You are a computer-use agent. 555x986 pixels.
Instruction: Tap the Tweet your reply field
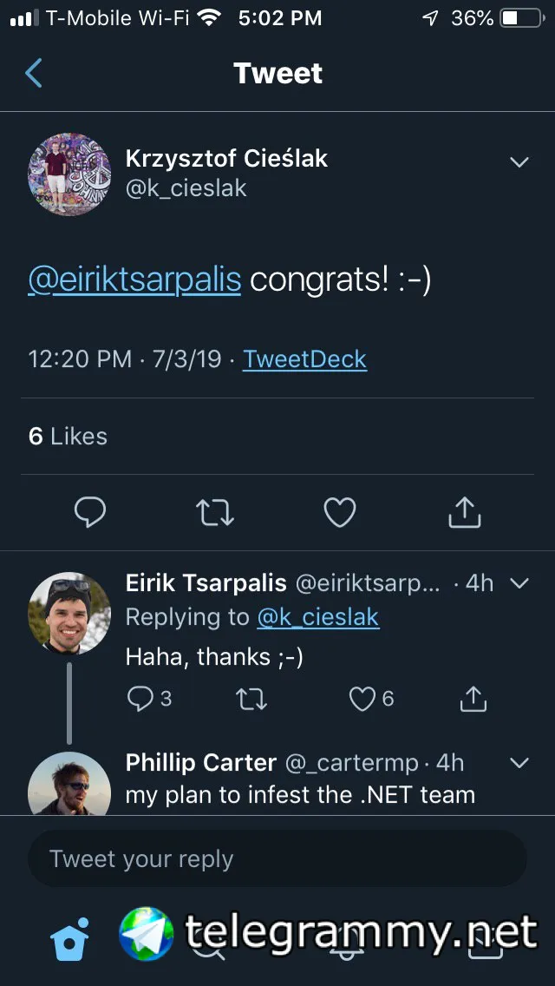point(277,859)
